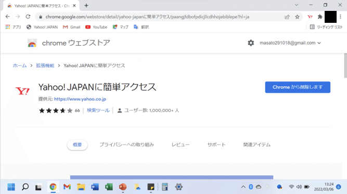Launch PowerPoint from the taskbar
The image size is (347, 194).
tap(123, 187)
